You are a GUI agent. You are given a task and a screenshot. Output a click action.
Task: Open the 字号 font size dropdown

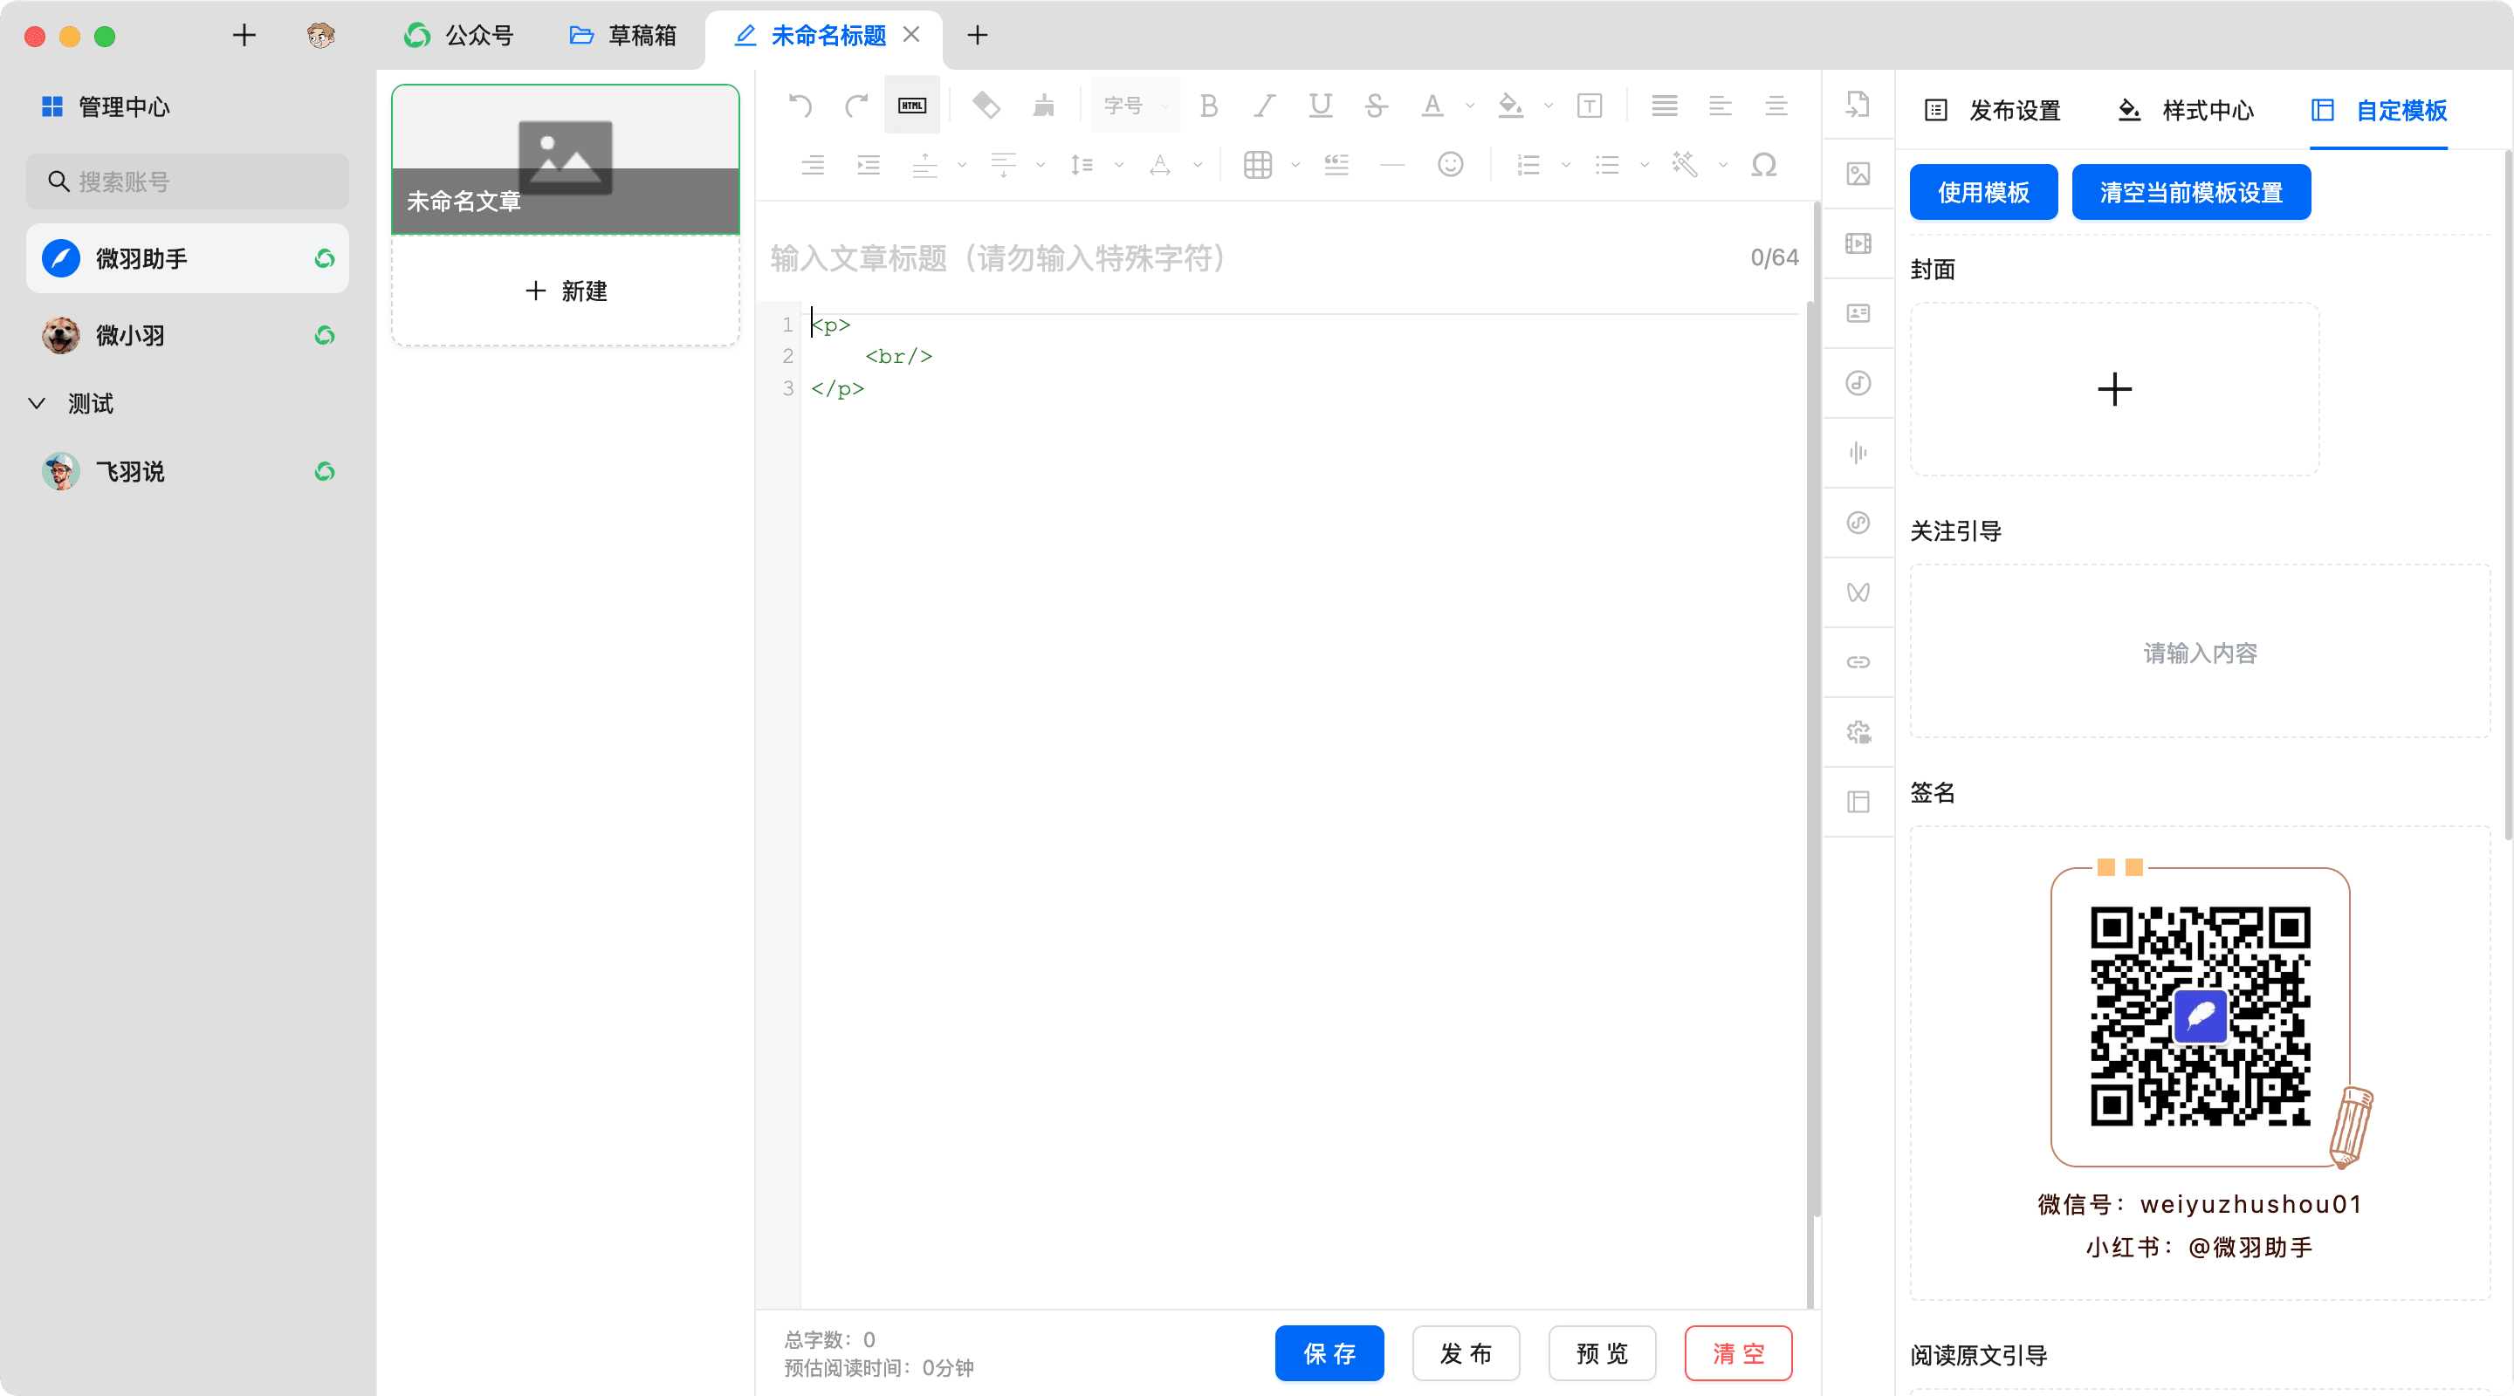1135,106
